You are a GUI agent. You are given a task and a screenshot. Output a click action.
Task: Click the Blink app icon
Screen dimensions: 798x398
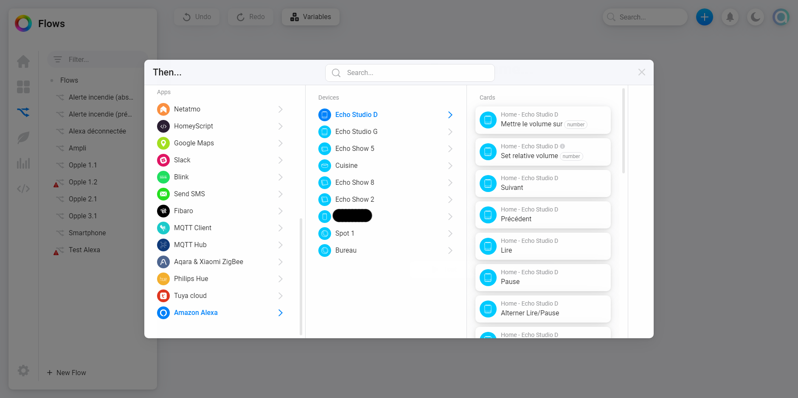[163, 177]
